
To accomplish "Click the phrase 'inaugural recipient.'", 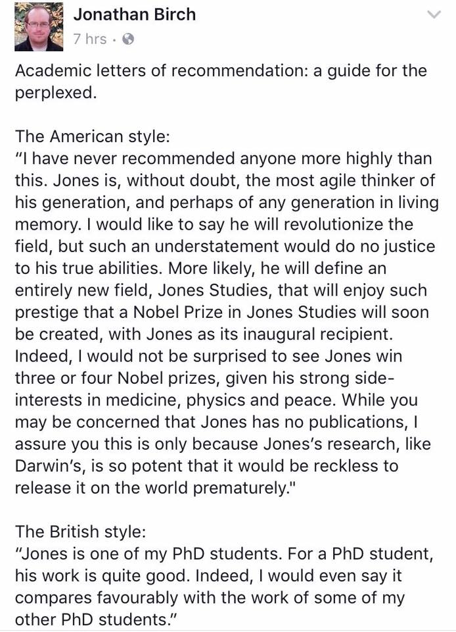I will (317, 334).
